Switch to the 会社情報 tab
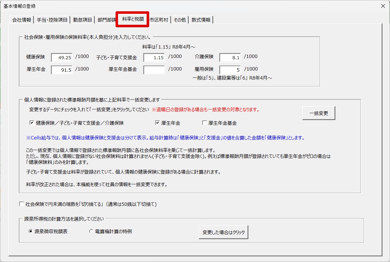 click(21, 20)
